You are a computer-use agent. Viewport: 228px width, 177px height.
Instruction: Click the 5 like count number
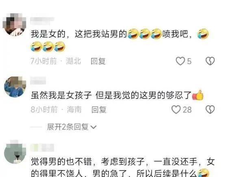[189, 61]
